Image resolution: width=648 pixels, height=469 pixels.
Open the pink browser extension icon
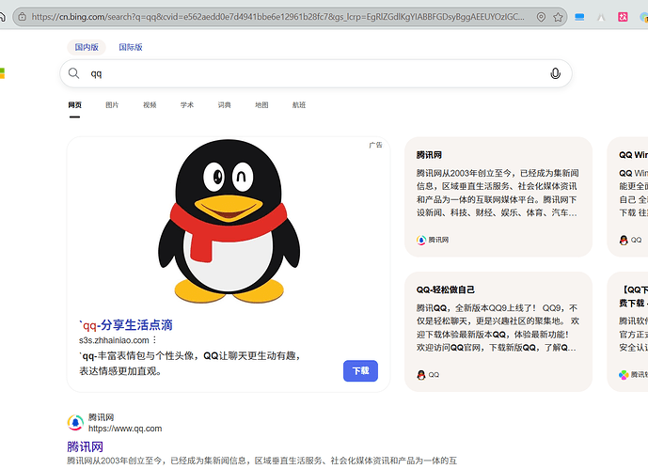(x=623, y=17)
